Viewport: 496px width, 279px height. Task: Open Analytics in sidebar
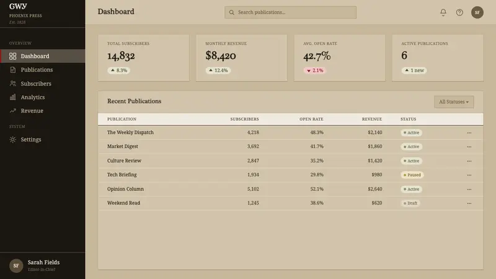tap(42, 97)
